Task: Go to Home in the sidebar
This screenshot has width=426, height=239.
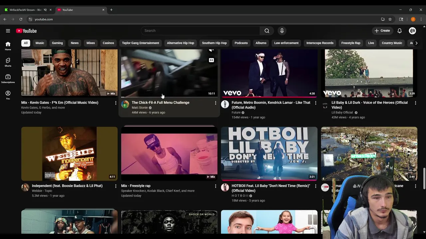Action: 8,46
